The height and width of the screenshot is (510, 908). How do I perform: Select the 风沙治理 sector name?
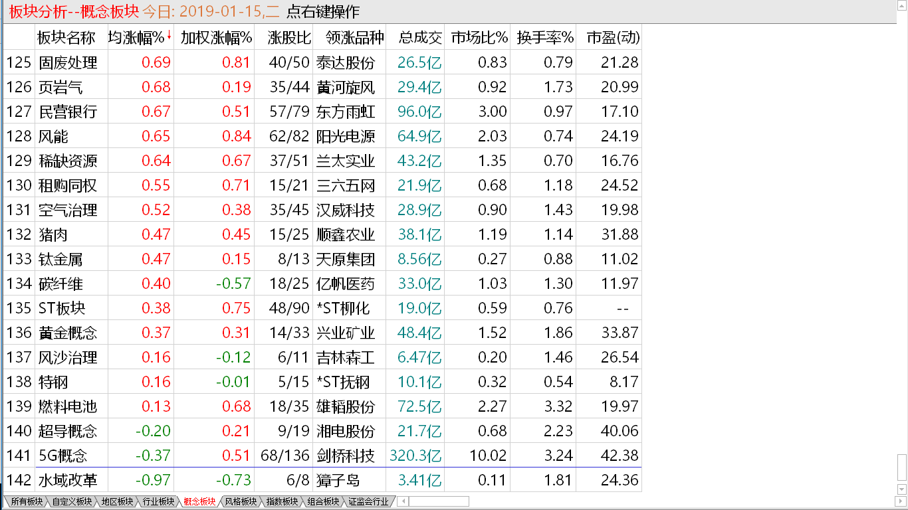click(68, 357)
